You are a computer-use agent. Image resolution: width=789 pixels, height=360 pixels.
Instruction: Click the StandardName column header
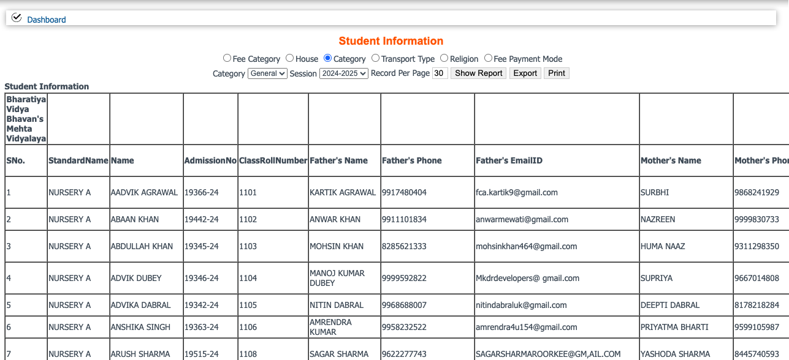(78, 160)
